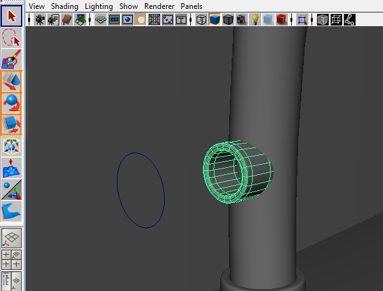This screenshot has width=383, height=291.
Task: Enable high quality rendering red cube
Action: point(282,20)
